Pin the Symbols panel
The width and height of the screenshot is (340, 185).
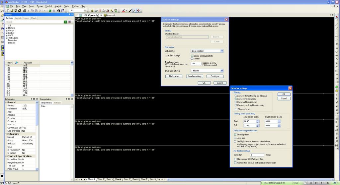(69, 15)
